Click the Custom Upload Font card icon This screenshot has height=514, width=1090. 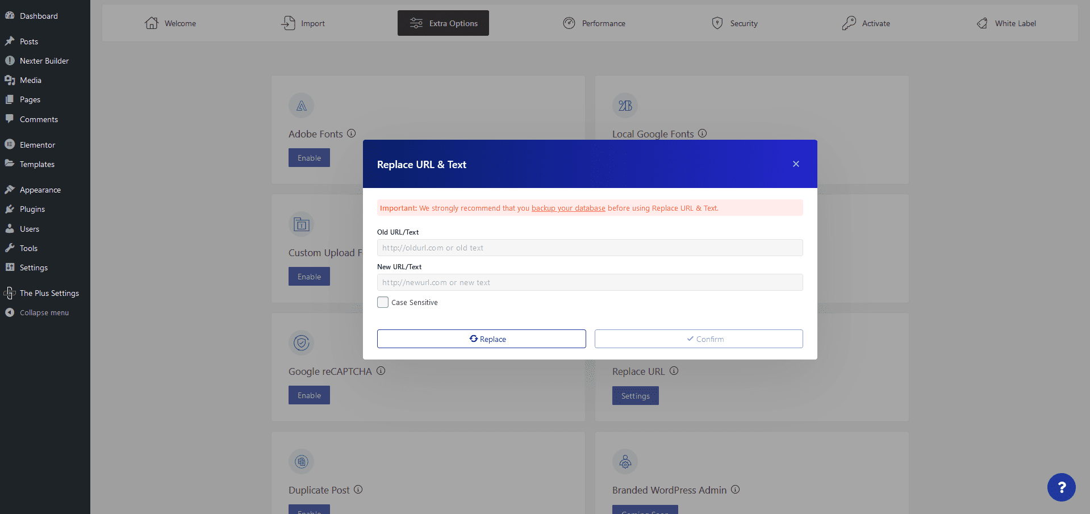(301, 224)
